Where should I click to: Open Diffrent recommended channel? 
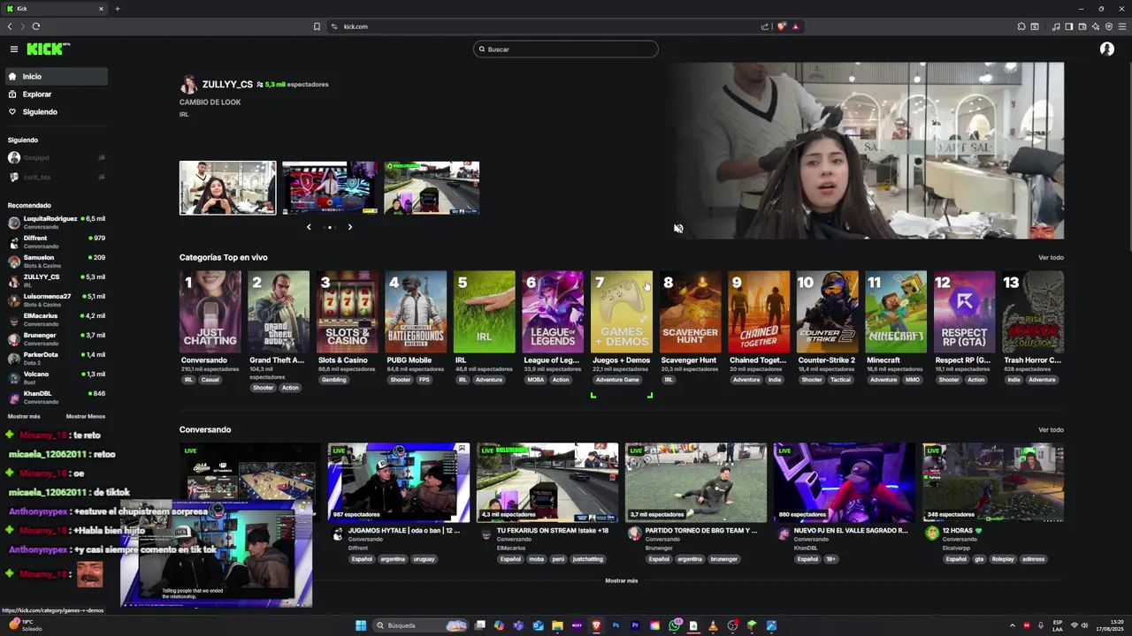coord(56,242)
